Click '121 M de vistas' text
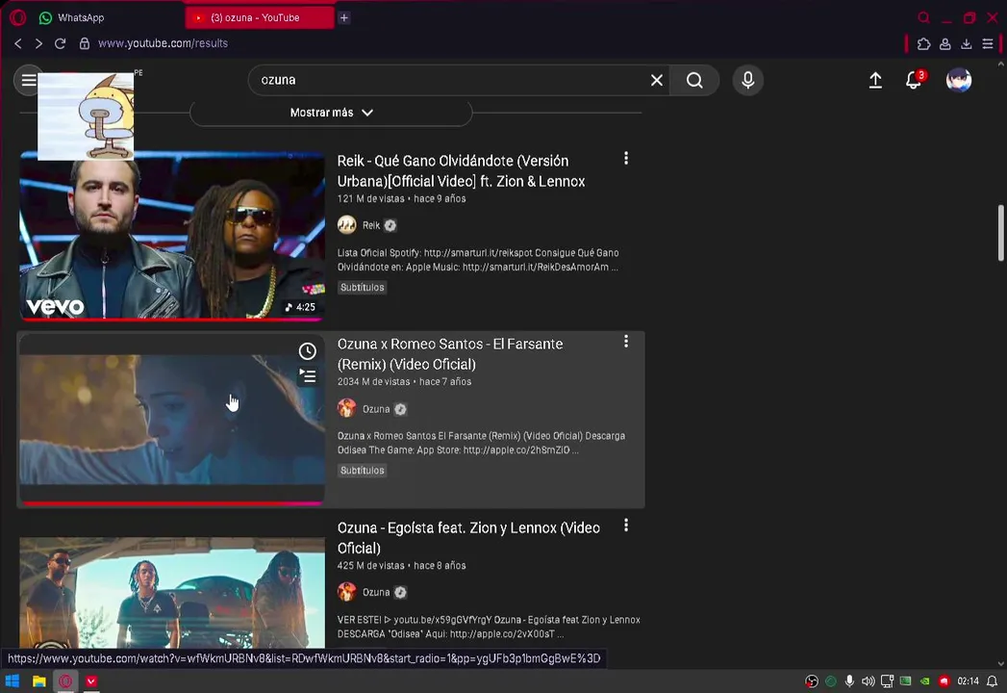Screen dimensions: 1007x693 (370, 198)
